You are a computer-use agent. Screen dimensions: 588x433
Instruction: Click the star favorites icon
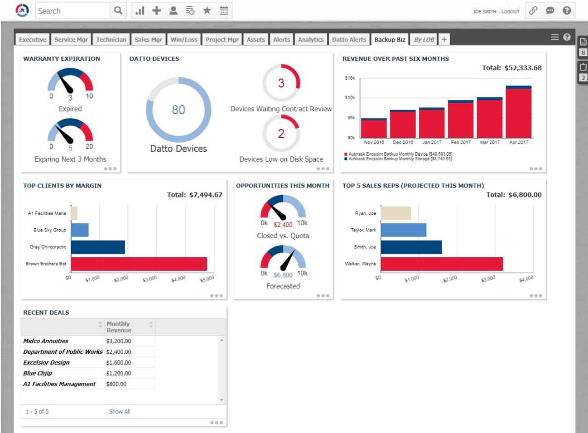(207, 10)
